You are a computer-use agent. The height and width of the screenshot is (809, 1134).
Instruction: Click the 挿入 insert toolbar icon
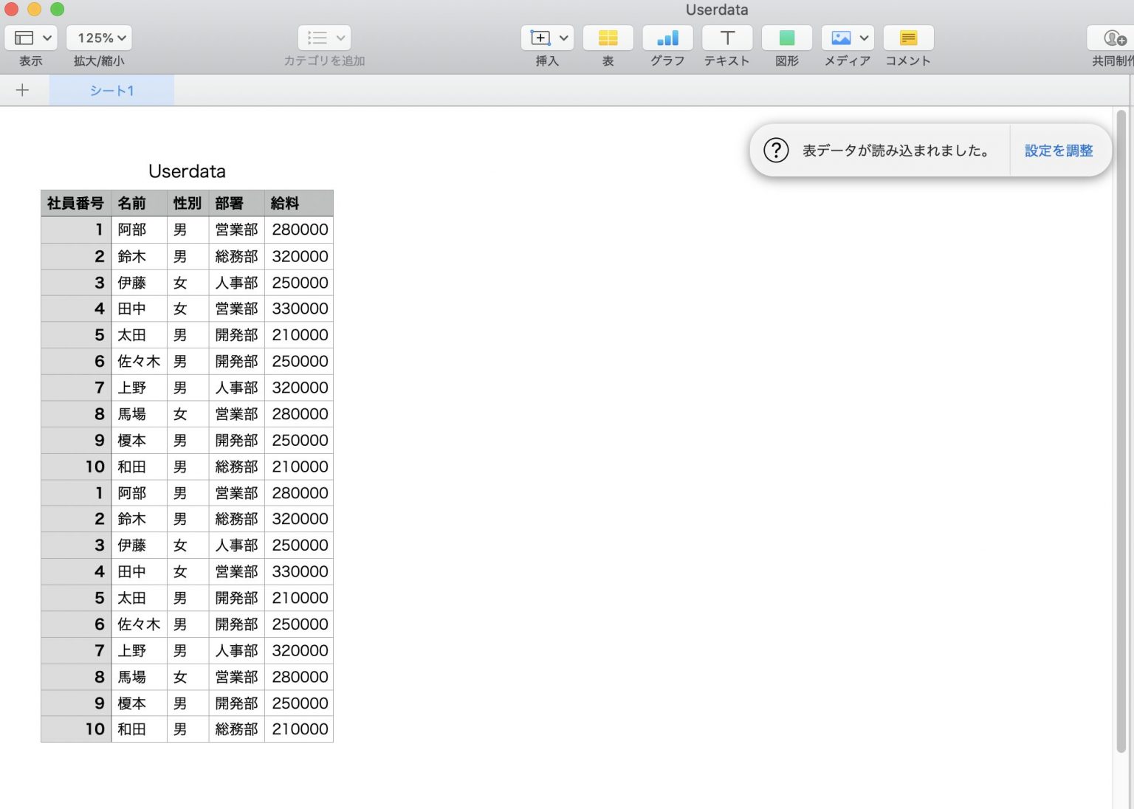point(541,38)
